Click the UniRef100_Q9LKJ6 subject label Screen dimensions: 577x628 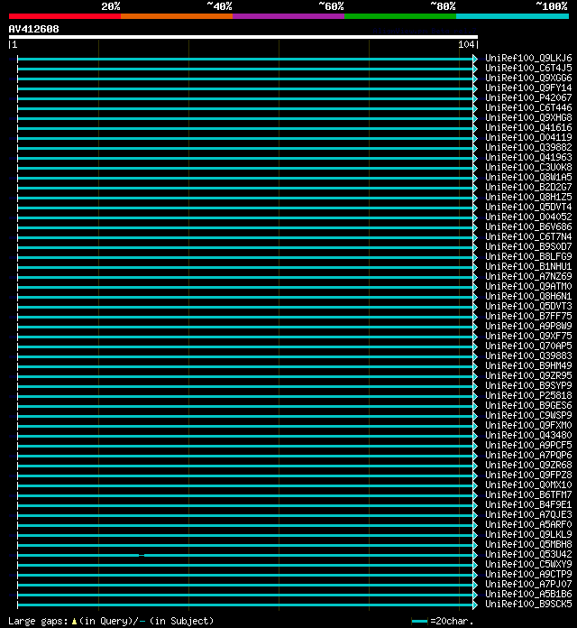pos(528,58)
